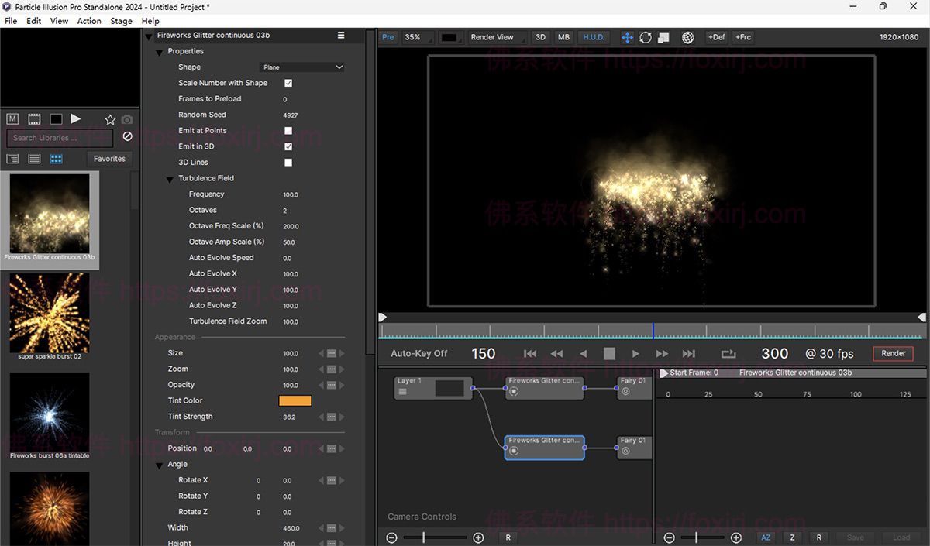
Task: Open the world/sphere icon in the toolbar
Action: (687, 36)
